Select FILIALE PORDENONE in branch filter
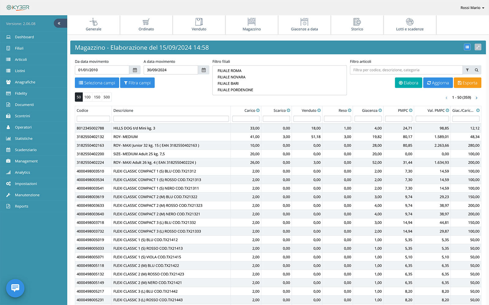This screenshot has width=489, height=305. pyautogui.click(x=235, y=90)
